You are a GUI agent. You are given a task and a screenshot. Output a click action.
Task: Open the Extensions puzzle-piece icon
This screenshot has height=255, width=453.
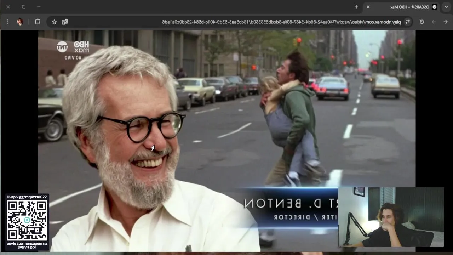point(38,22)
